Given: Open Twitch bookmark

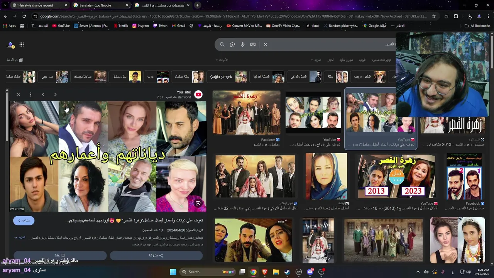Looking at the screenshot, I should (x=160, y=26).
